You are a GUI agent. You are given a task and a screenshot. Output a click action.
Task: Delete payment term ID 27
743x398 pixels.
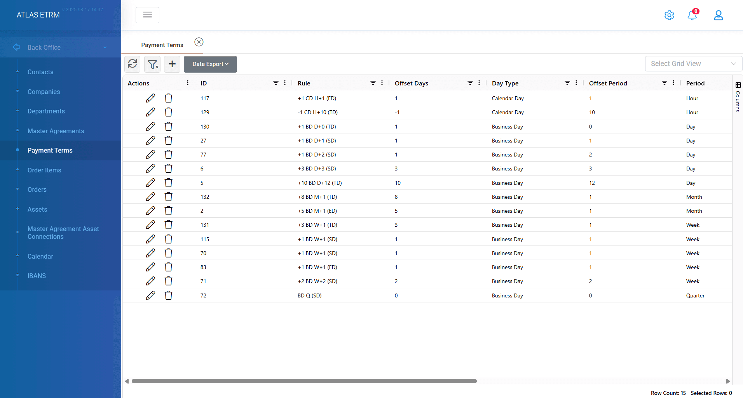click(168, 141)
